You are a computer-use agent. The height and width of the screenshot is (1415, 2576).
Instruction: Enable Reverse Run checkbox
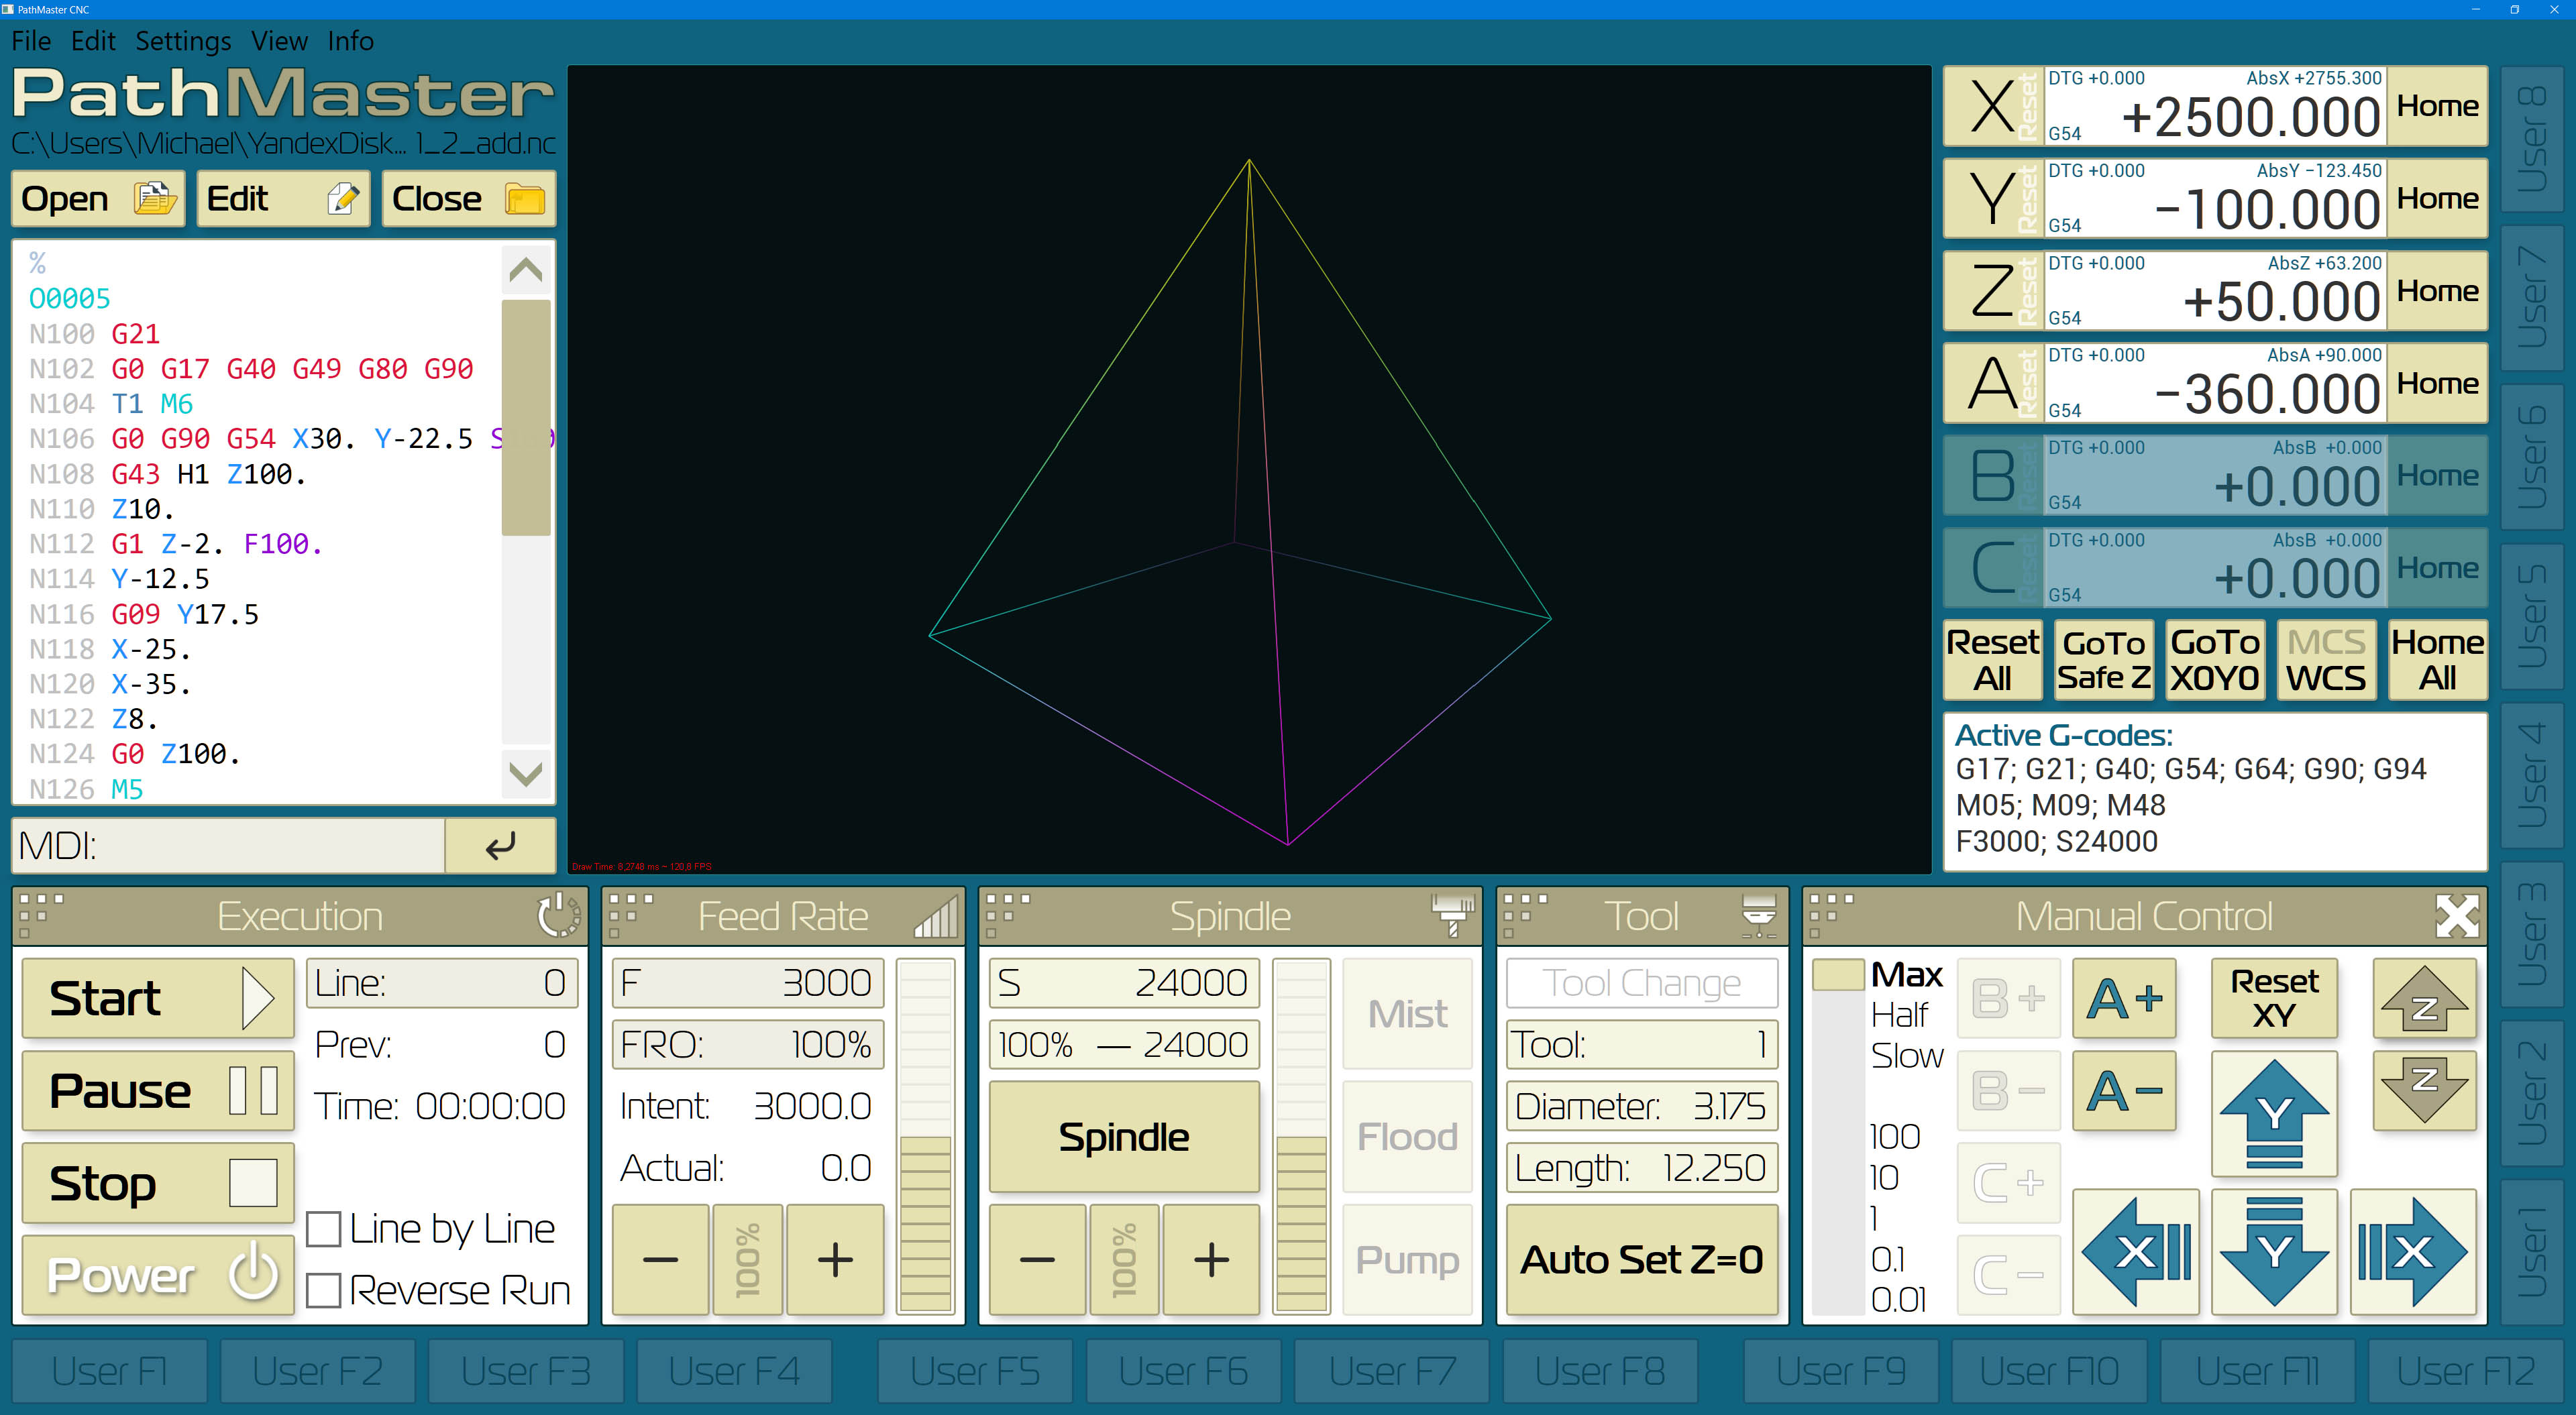pyautogui.click(x=324, y=1290)
